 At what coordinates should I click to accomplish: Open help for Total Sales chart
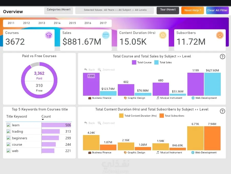[222, 57]
